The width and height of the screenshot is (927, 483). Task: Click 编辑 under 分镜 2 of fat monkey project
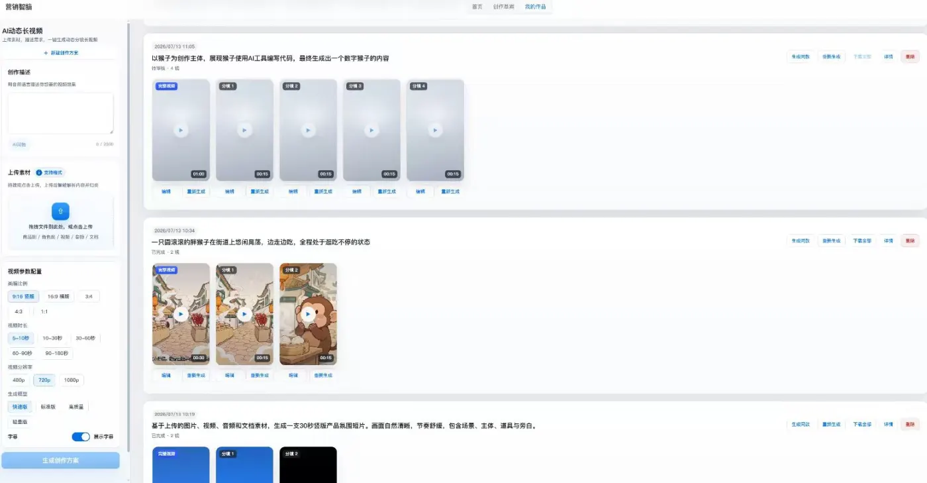pyautogui.click(x=293, y=375)
